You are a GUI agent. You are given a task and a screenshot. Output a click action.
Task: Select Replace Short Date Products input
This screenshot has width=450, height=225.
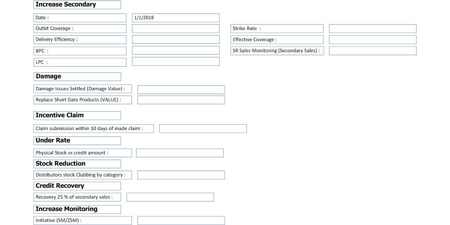click(181, 100)
